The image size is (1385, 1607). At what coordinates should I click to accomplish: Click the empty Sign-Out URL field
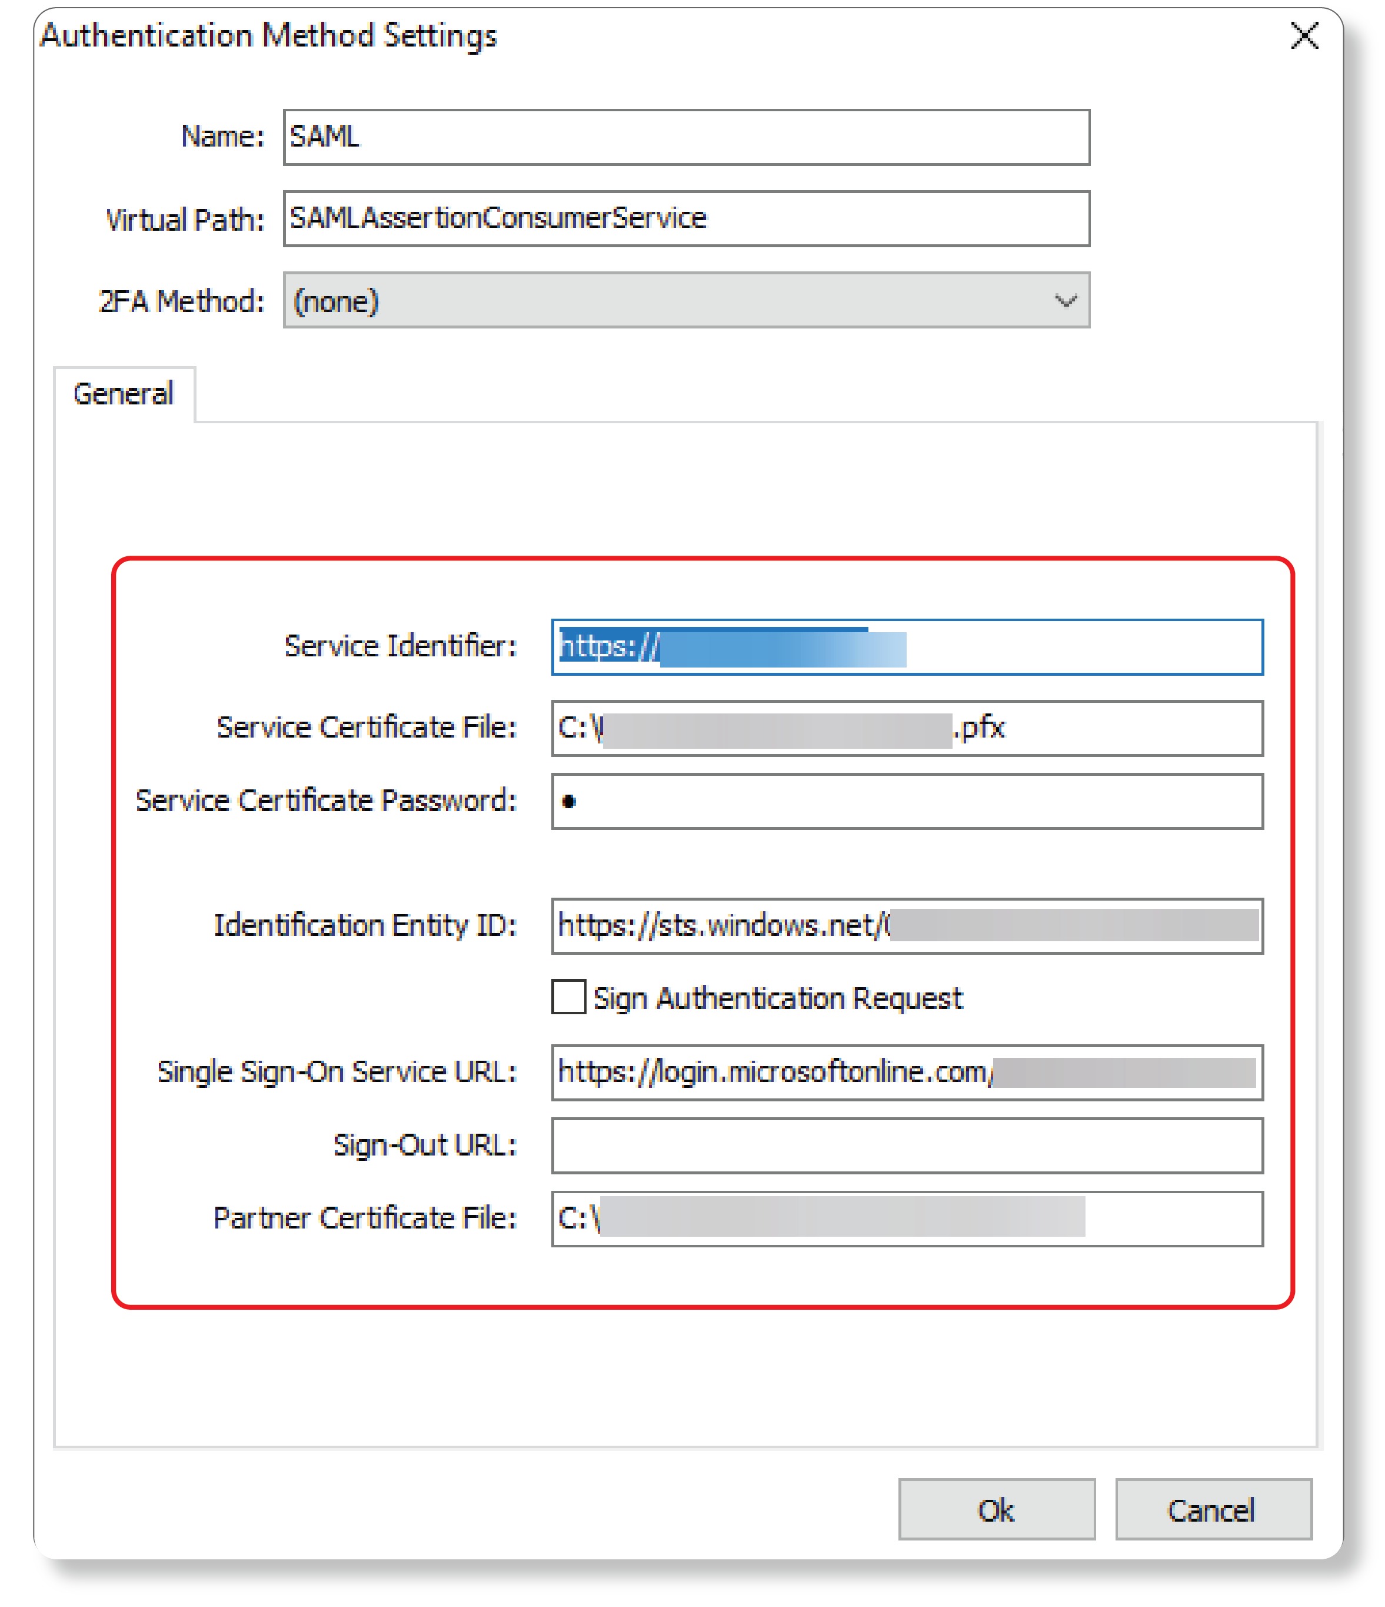(x=907, y=1146)
